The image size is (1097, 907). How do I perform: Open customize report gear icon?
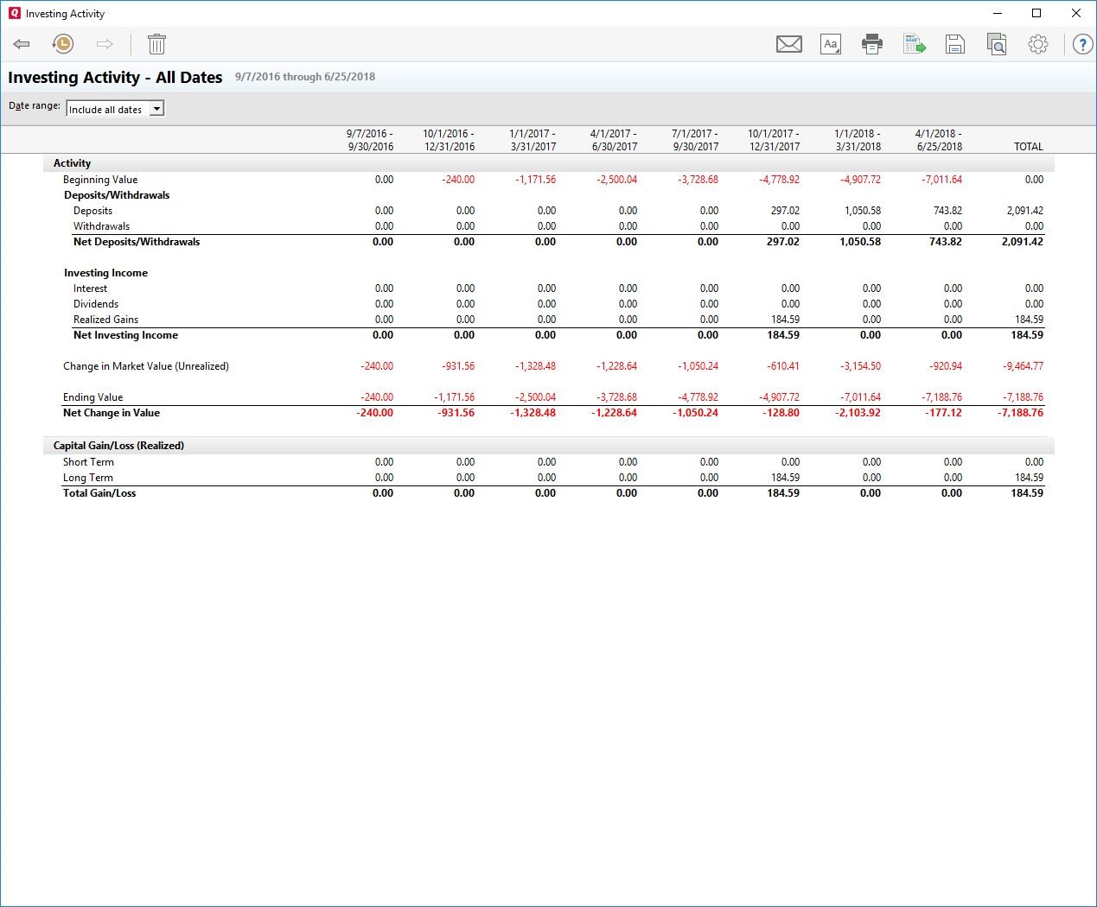(x=1038, y=44)
